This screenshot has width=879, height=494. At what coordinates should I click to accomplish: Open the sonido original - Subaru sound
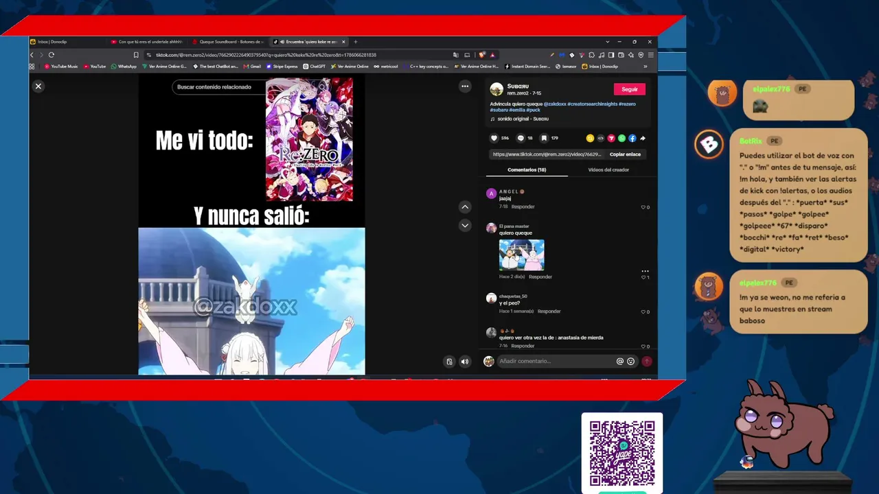coord(523,119)
